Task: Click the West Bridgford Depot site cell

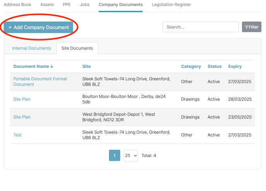Action: pos(119,117)
